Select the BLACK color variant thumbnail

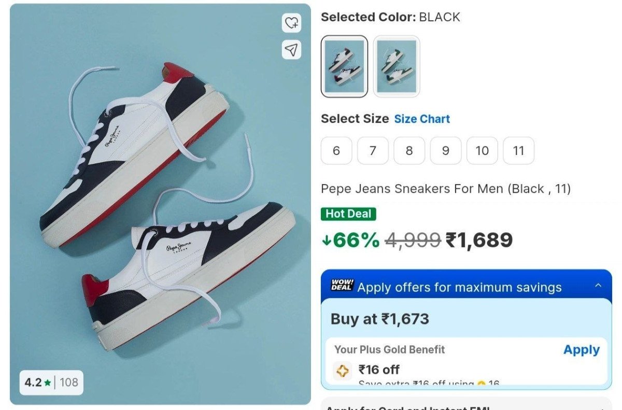[344, 66]
